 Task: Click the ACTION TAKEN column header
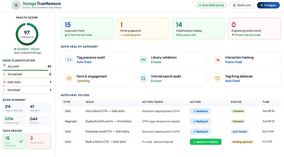click(152, 102)
